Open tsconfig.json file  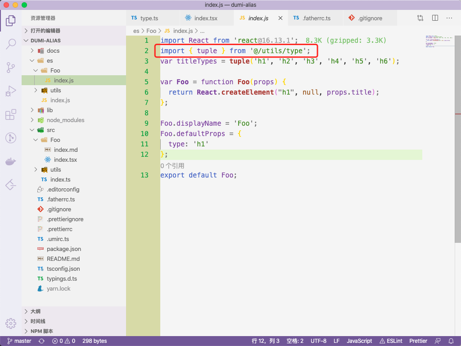tap(74, 269)
